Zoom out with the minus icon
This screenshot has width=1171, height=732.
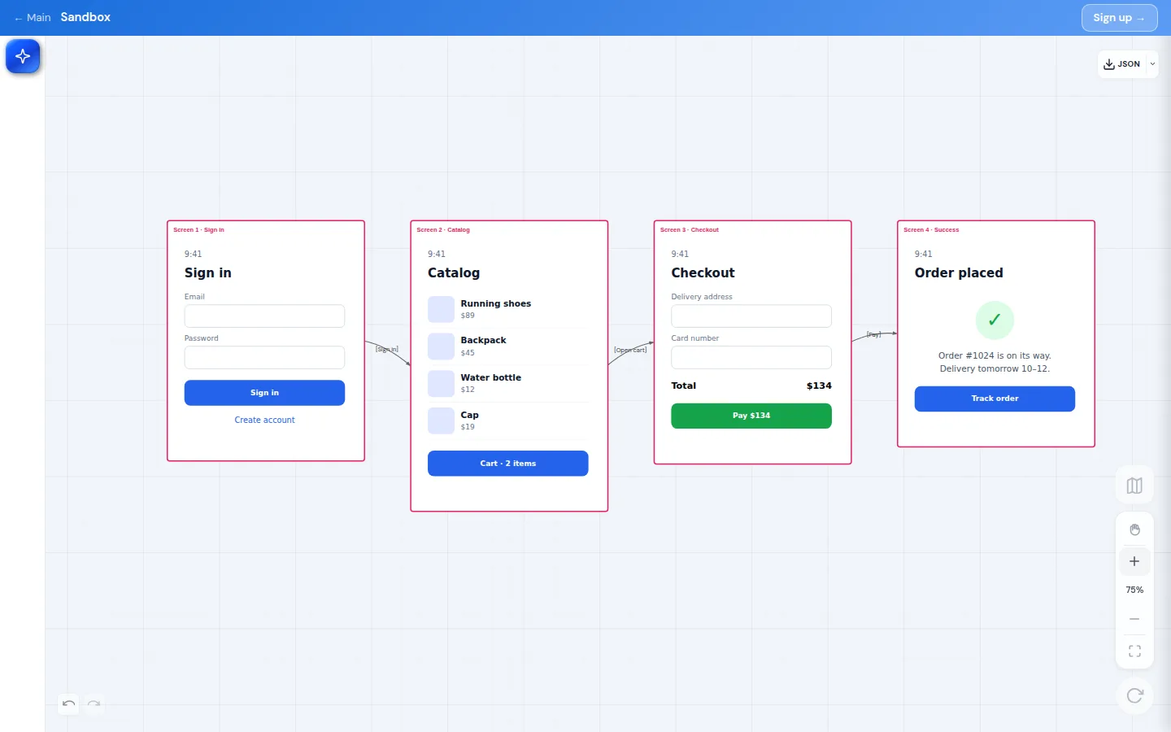[x=1134, y=619]
